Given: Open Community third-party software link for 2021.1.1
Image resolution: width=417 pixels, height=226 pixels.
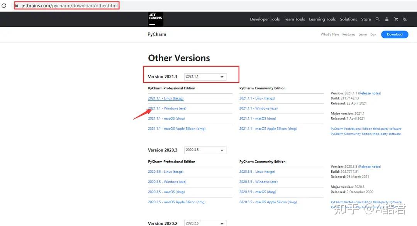Looking at the screenshot, I should [365, 134].
